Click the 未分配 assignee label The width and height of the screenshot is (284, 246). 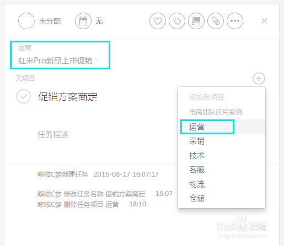tap(50, 21)
